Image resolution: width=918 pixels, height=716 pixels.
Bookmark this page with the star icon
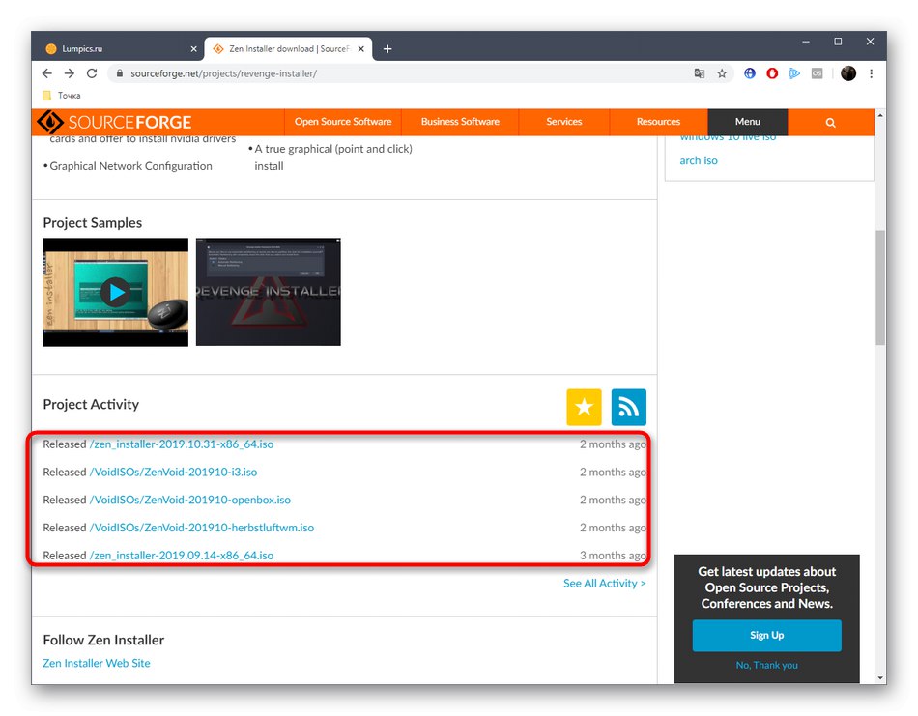tap(722, 73)
